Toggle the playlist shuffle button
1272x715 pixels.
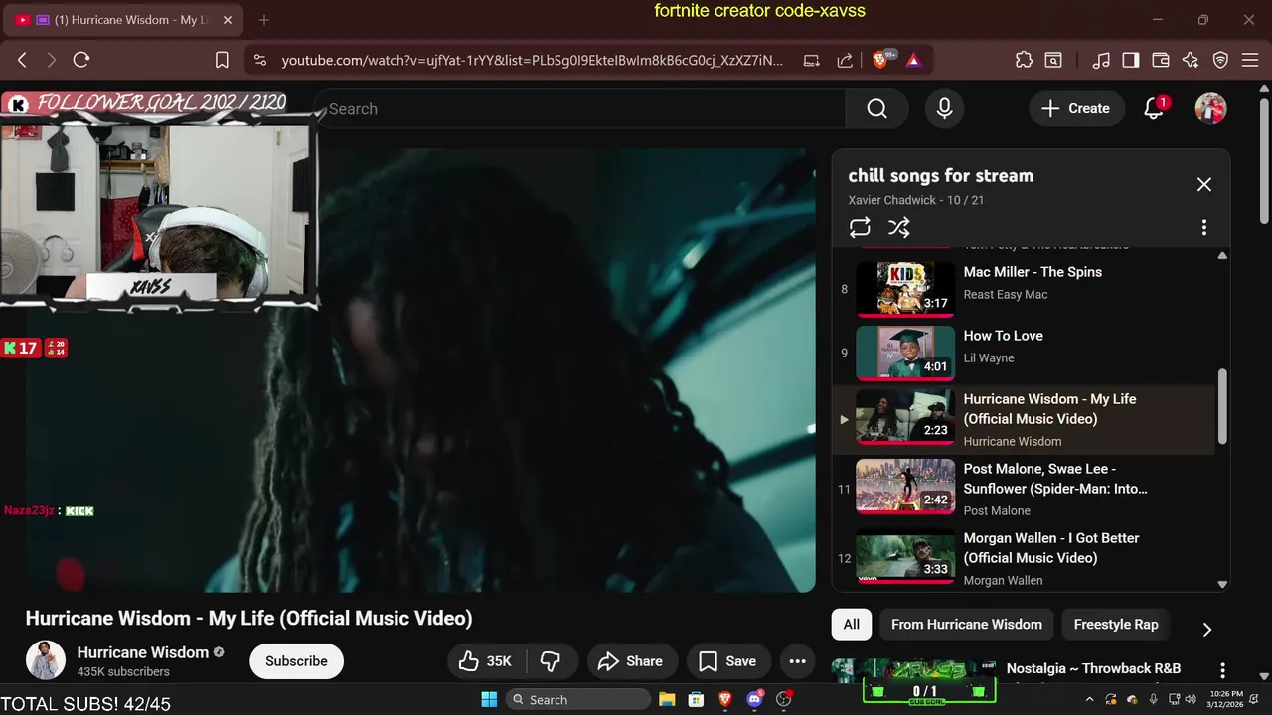pos(899,227)
